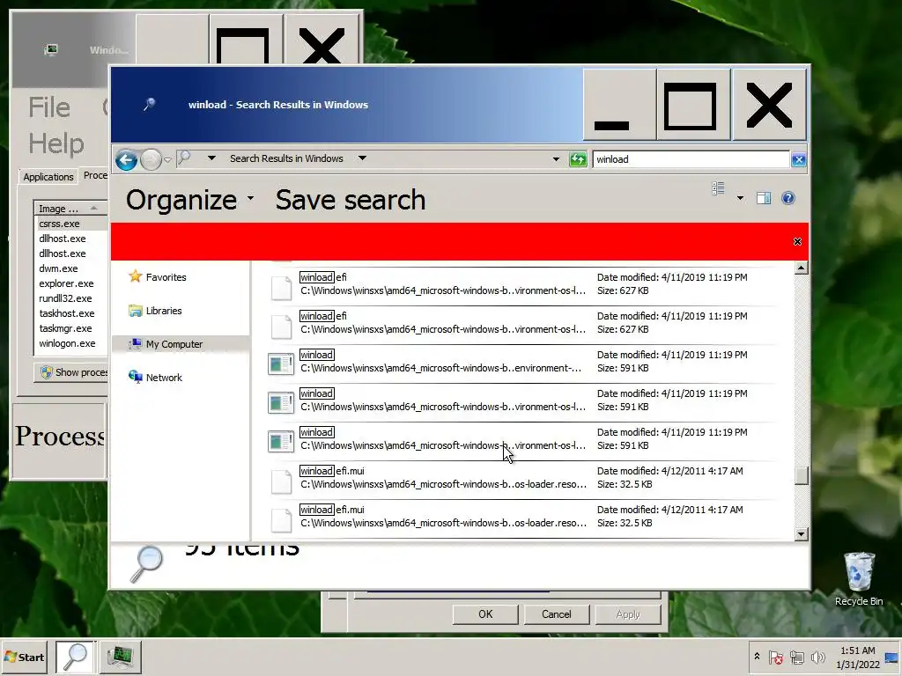Select the second winload application result
The width and height of the screenshot is (902, 676).
(x=522, y=402)
